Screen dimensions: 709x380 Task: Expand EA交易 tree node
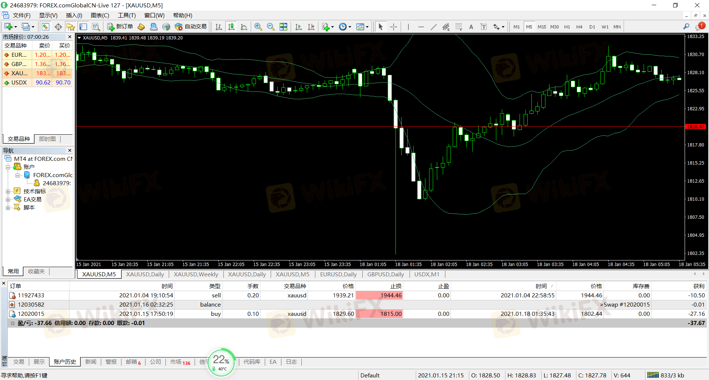[x=8, y=200]
